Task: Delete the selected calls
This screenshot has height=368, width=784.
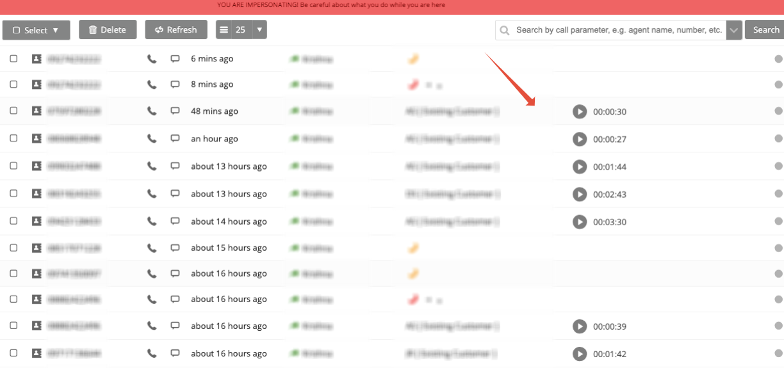Action: point(108,29)
